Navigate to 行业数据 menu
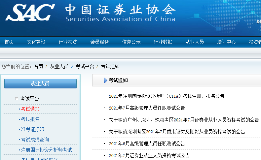This screenshot has height=160, width=261. point(163,42)
